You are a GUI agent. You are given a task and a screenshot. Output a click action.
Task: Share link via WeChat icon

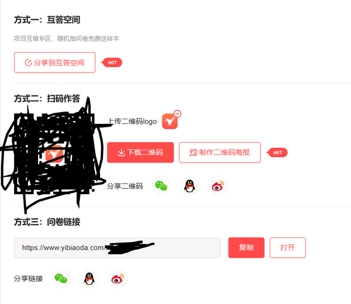61,279
